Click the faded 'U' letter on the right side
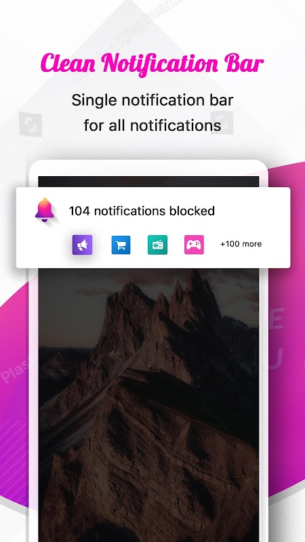The image size is (305, 542). pyautogui.click(x=276, y=358)
